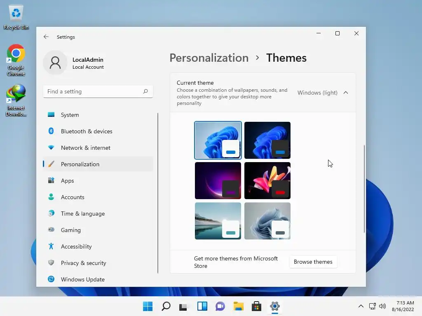The width and height of the screenshot is (422, 316).
Task: Click the Bluetooth icon in sidebar
Action: (x=51, y=131)
